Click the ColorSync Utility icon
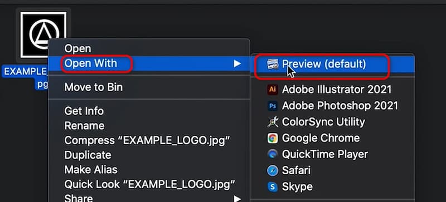 point(273,122)
